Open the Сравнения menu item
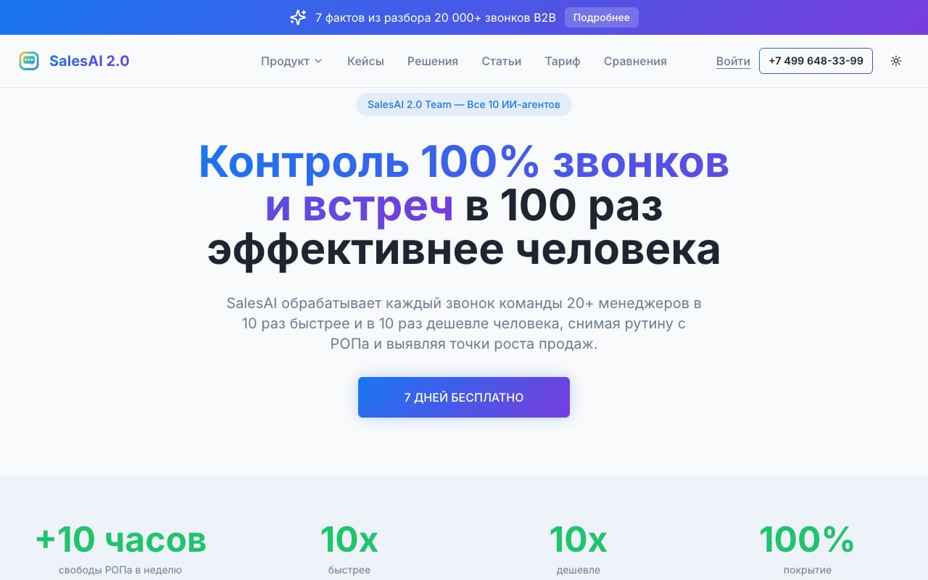Screen dimensions: 928x580 [x=635, y=62]
